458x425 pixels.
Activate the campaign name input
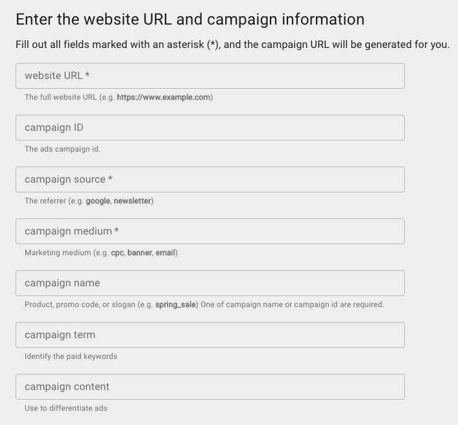210,283
